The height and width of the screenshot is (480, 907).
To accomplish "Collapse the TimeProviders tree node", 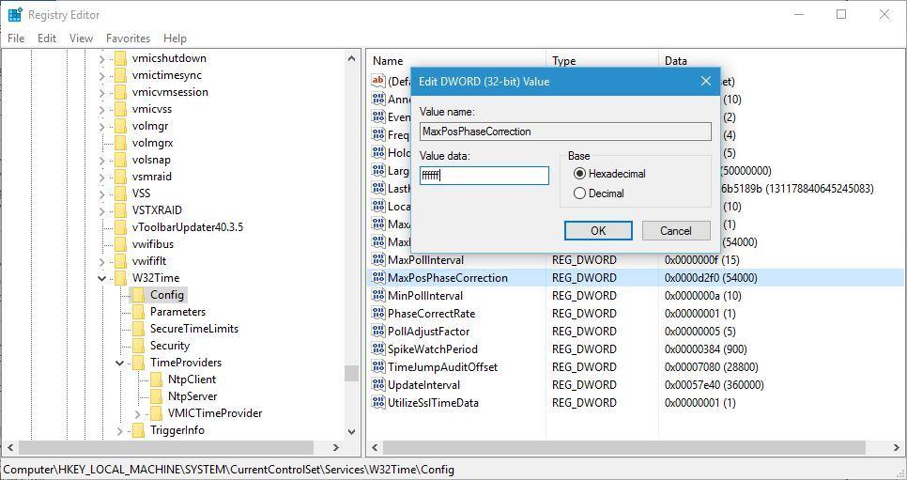I will tap(120, 363).
